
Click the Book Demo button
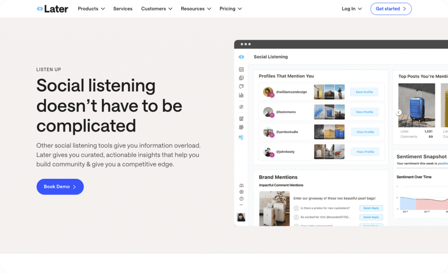pyautogui.click(x=60, y=187)
